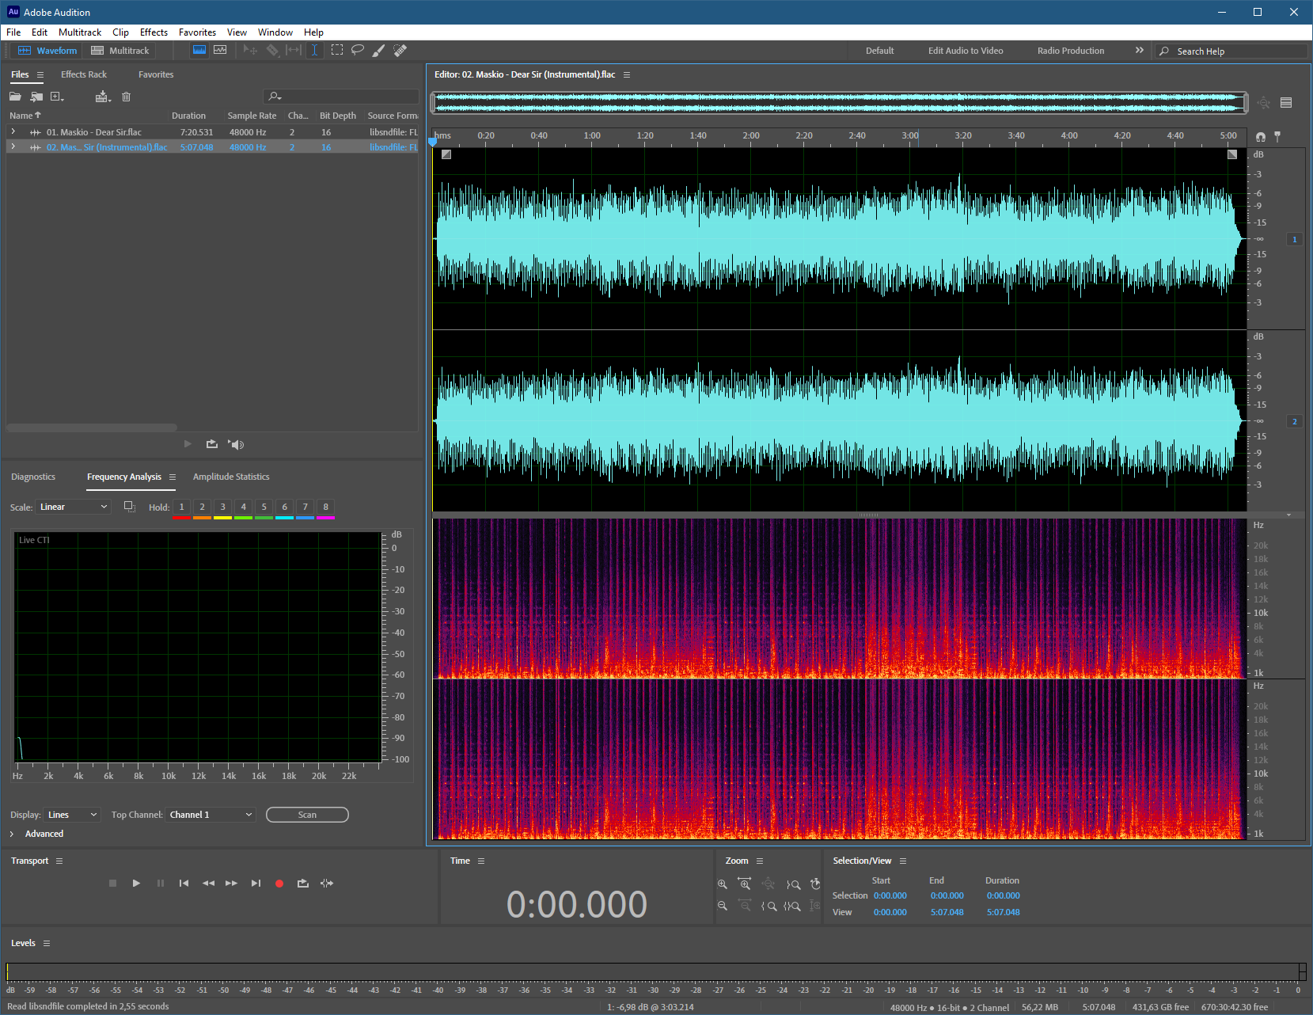Toggle Loop Playback in Transport panel

[303, 884]
